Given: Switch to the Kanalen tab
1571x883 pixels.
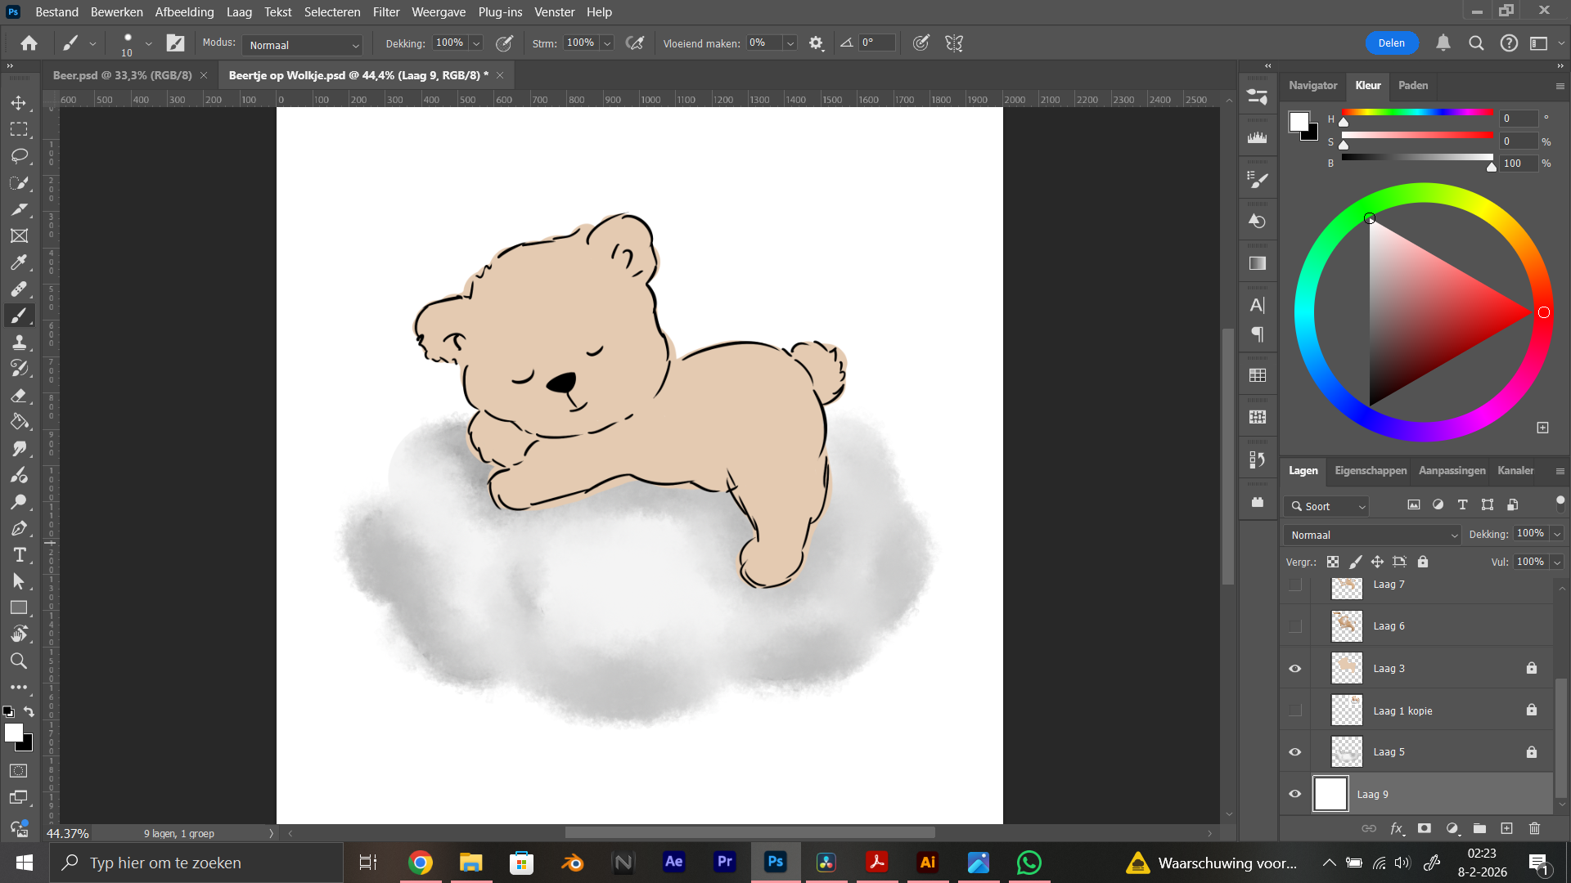Looking at the screenshot, I should click(x=1515, y=470).
